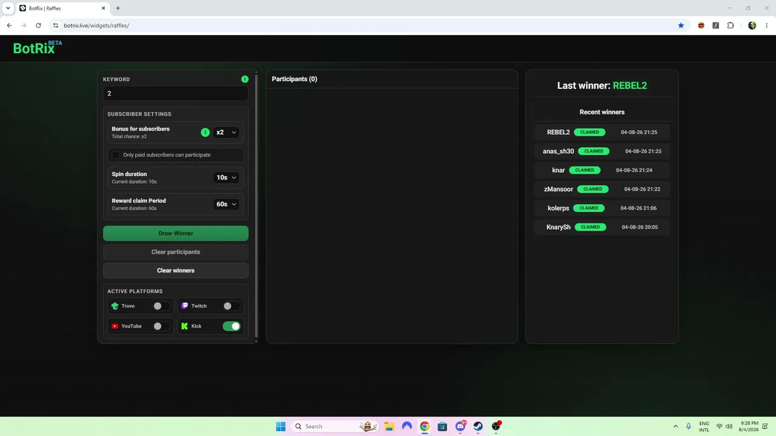Open the blue arc app in taskbar
The image size is (776, 436).
[x=407, y=426]
